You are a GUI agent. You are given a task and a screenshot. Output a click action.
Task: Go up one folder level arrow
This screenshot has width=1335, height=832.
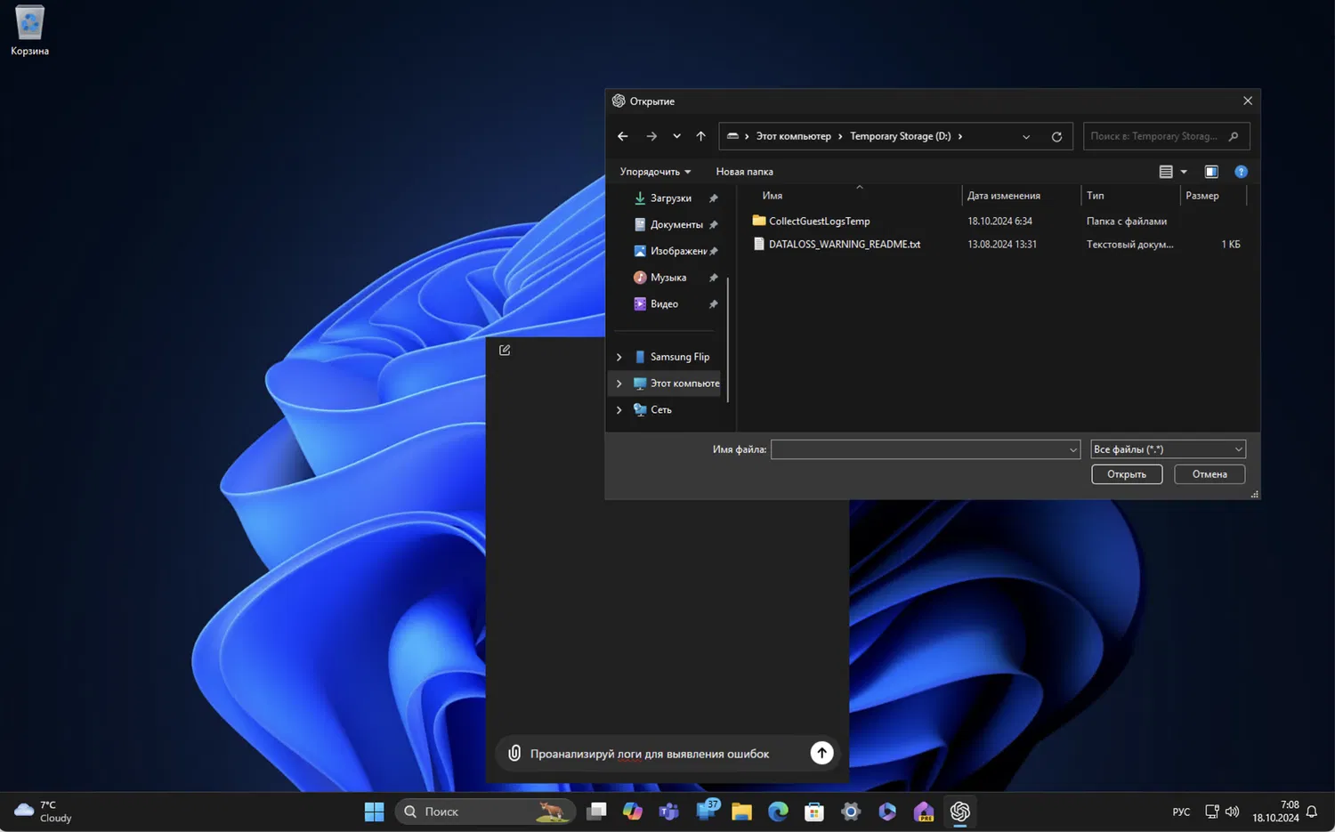700,137
